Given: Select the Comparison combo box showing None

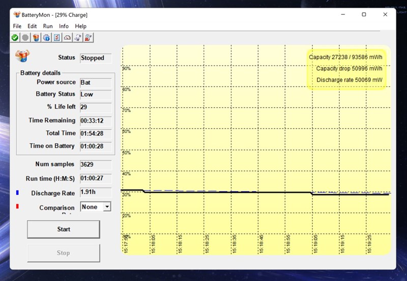Looking at the screenshot, I should click(96, 207).
